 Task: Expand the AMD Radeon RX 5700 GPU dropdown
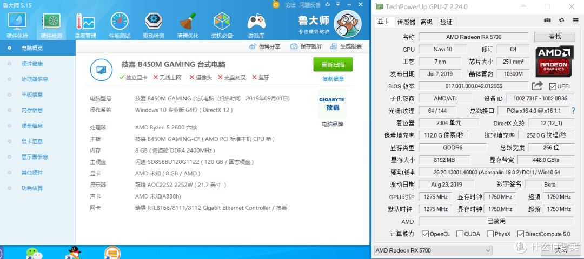point(433,250)
